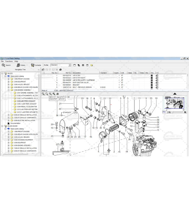Viewport: 189px width, 216px height.
Task: Click order icon for AIR FILTER row
Action: [x=157, y=76]
